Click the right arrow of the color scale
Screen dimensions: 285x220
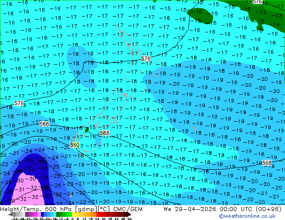(129, 215)
